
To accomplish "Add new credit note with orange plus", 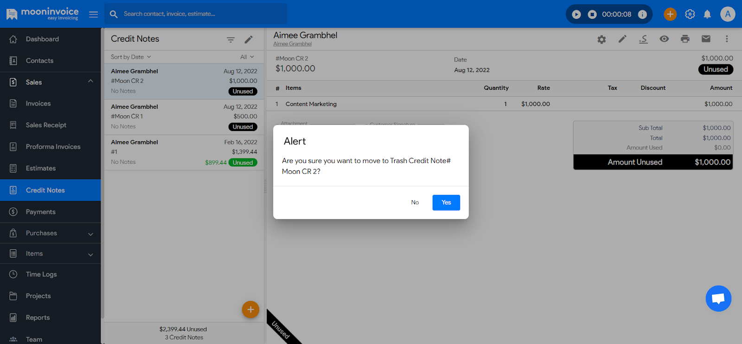I will click(x=250, y=310).
